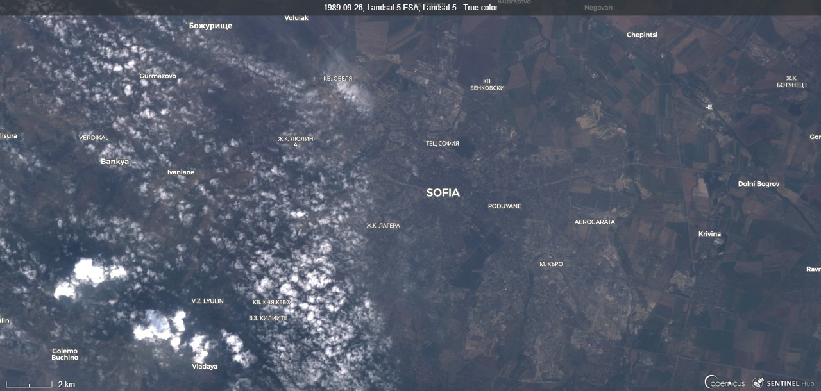Click the Ж.К. БОТУНЕЦ I label

(x=791, y=81)
